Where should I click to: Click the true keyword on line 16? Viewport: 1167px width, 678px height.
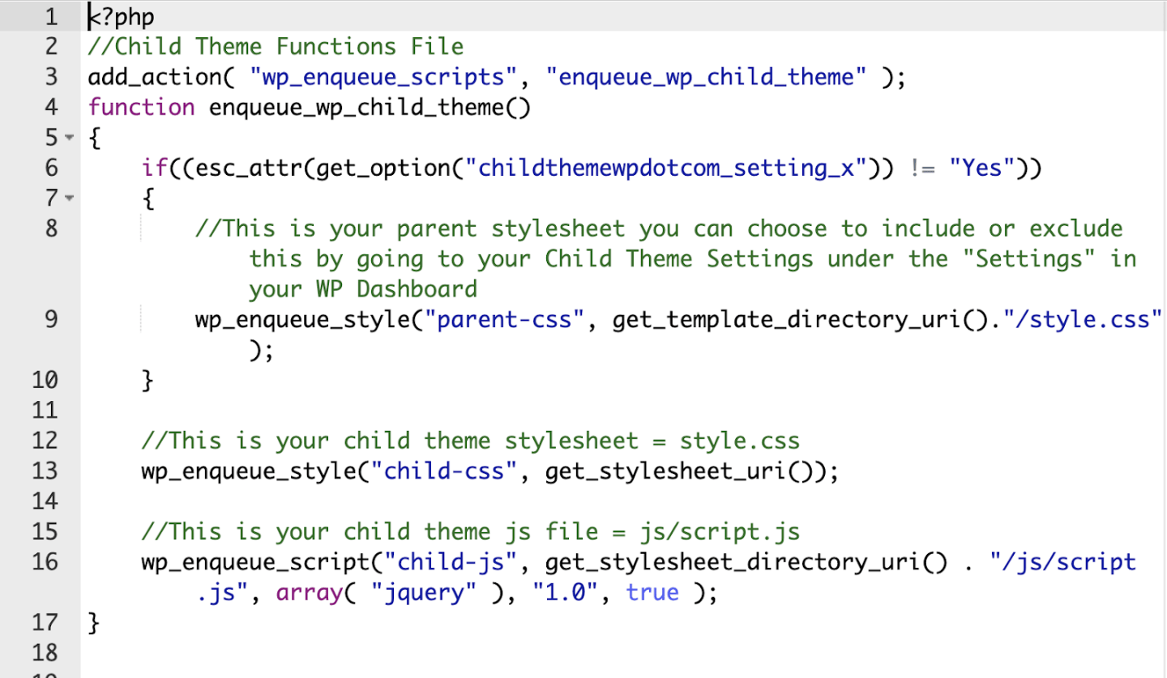(x=652, y=592)
